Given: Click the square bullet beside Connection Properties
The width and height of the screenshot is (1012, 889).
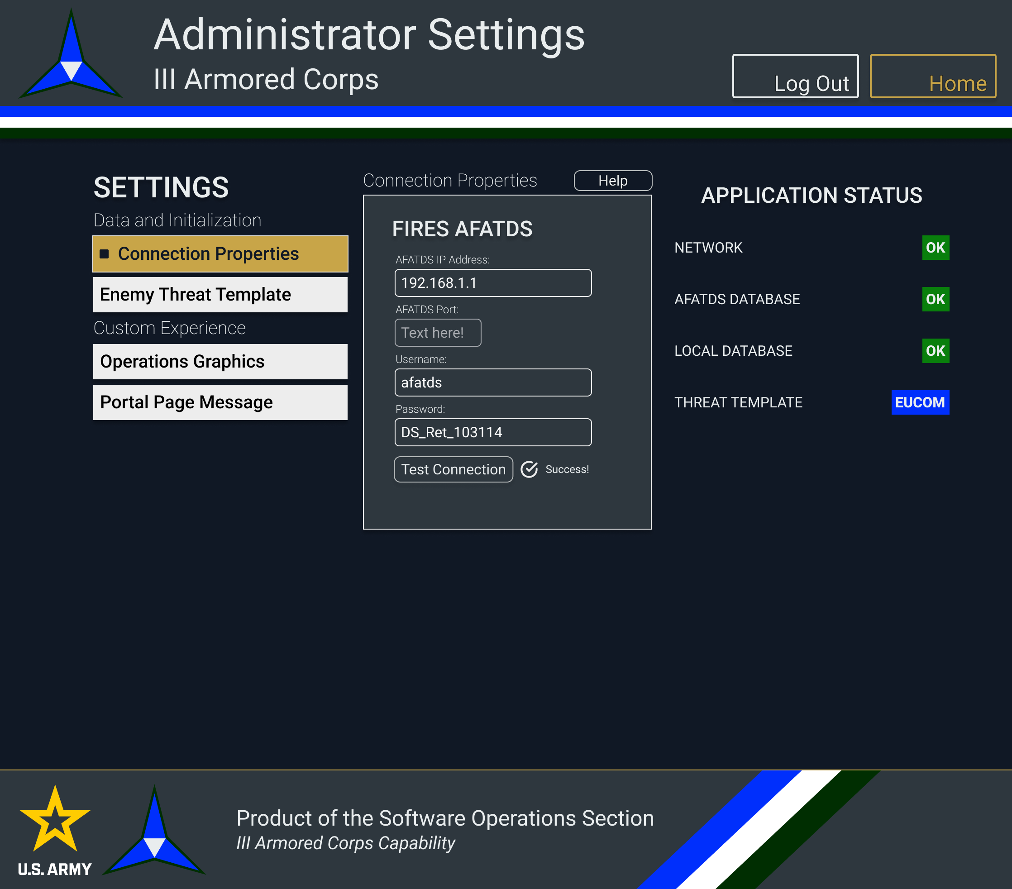Looking at the screenshot, I should coord(104,254).
